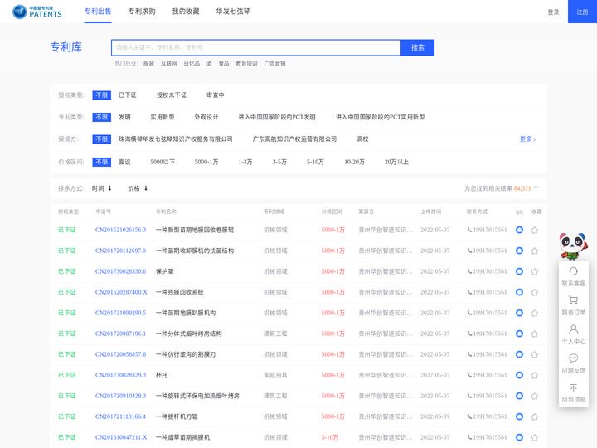The height and width of the screenshot is (448, 597).
Task: Open the 专利求购 tab
Action: point(142,12)
